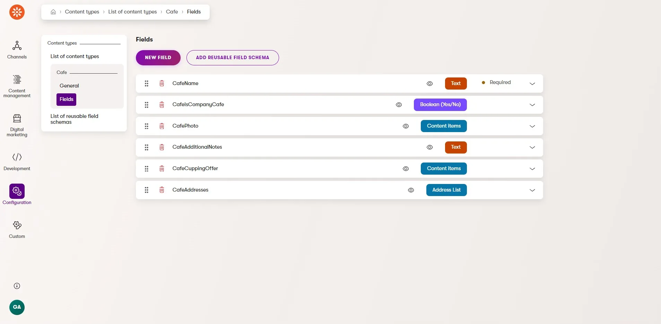The width and height of the screenshot is (661, 324).
Task: Go to home via breadcrumb house icon
Action: (x=53, y=12)
